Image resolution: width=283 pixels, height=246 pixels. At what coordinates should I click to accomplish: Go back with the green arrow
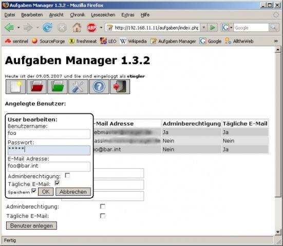[x=9, y=28]
